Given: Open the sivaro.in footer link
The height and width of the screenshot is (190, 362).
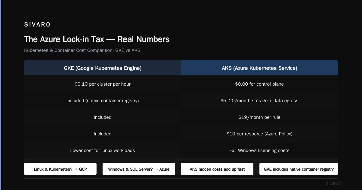Looking at the screenshot, I should (334, 183).
